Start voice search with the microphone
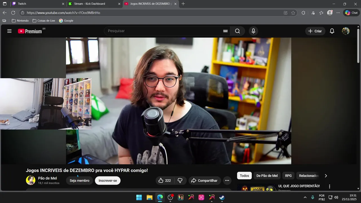Viewport: 361px width, 203px height. (x=253, y=31)
